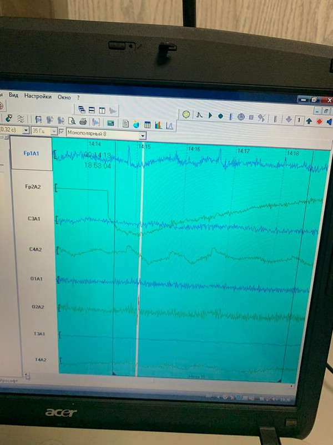Tile windows vertically icon
The height and width of the screenshot is (445, 333).
102,110
